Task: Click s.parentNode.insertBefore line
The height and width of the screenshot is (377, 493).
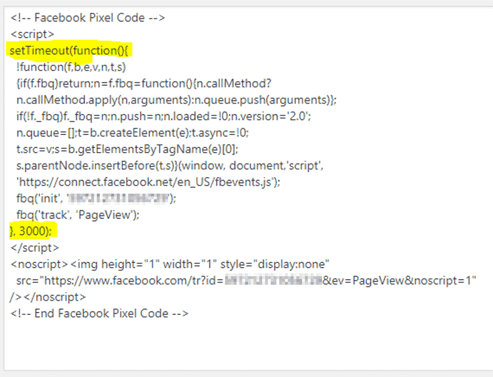Action: [x=170, y=166]
